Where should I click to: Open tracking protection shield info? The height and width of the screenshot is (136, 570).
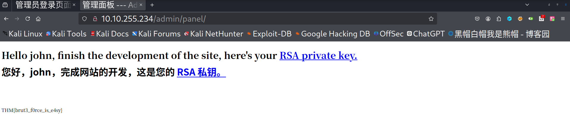click(x=84, y=19)
